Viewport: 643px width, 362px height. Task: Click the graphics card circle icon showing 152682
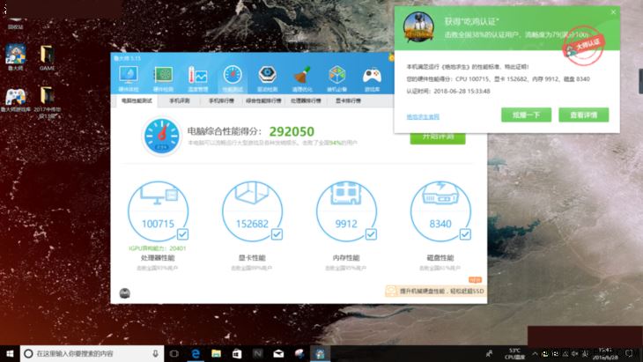click(x=252, y=211)
